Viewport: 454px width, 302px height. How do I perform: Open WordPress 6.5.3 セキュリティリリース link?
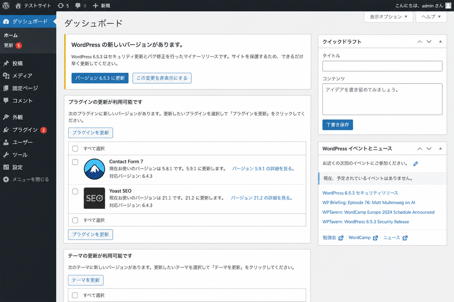pos(360,193)
